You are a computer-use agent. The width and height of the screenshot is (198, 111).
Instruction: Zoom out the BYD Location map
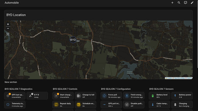(8, 29)
